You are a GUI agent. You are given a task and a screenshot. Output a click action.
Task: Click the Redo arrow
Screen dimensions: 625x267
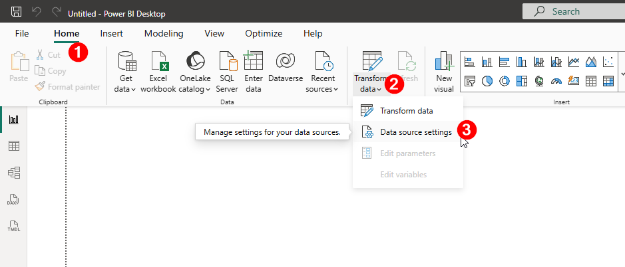pos(57,12)
